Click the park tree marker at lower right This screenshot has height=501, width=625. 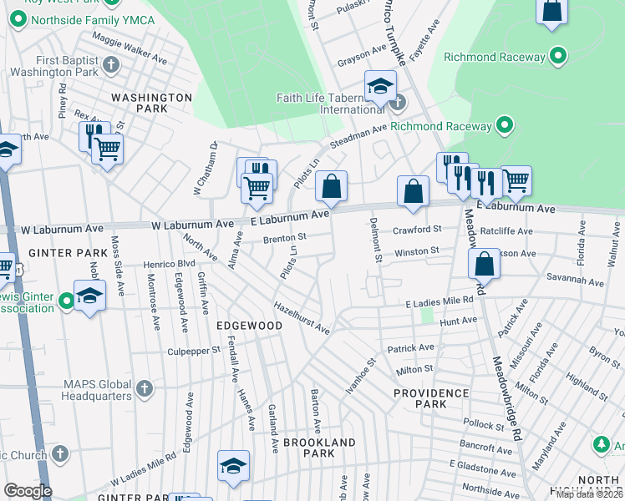[601, 444]
